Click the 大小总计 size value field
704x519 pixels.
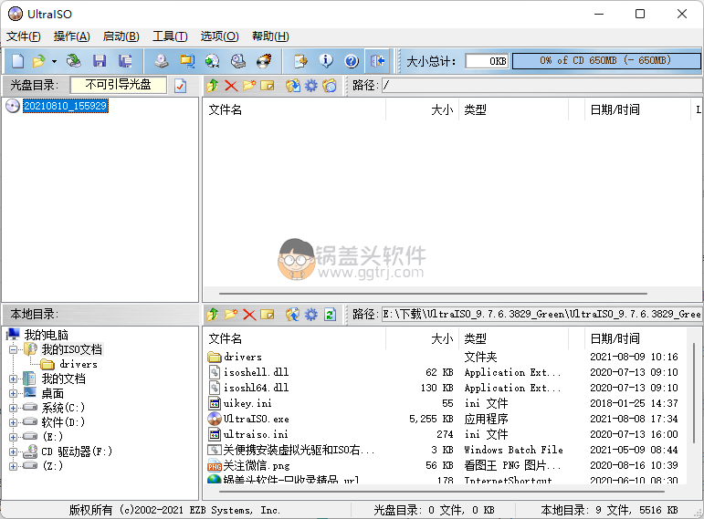pos(488,60)
